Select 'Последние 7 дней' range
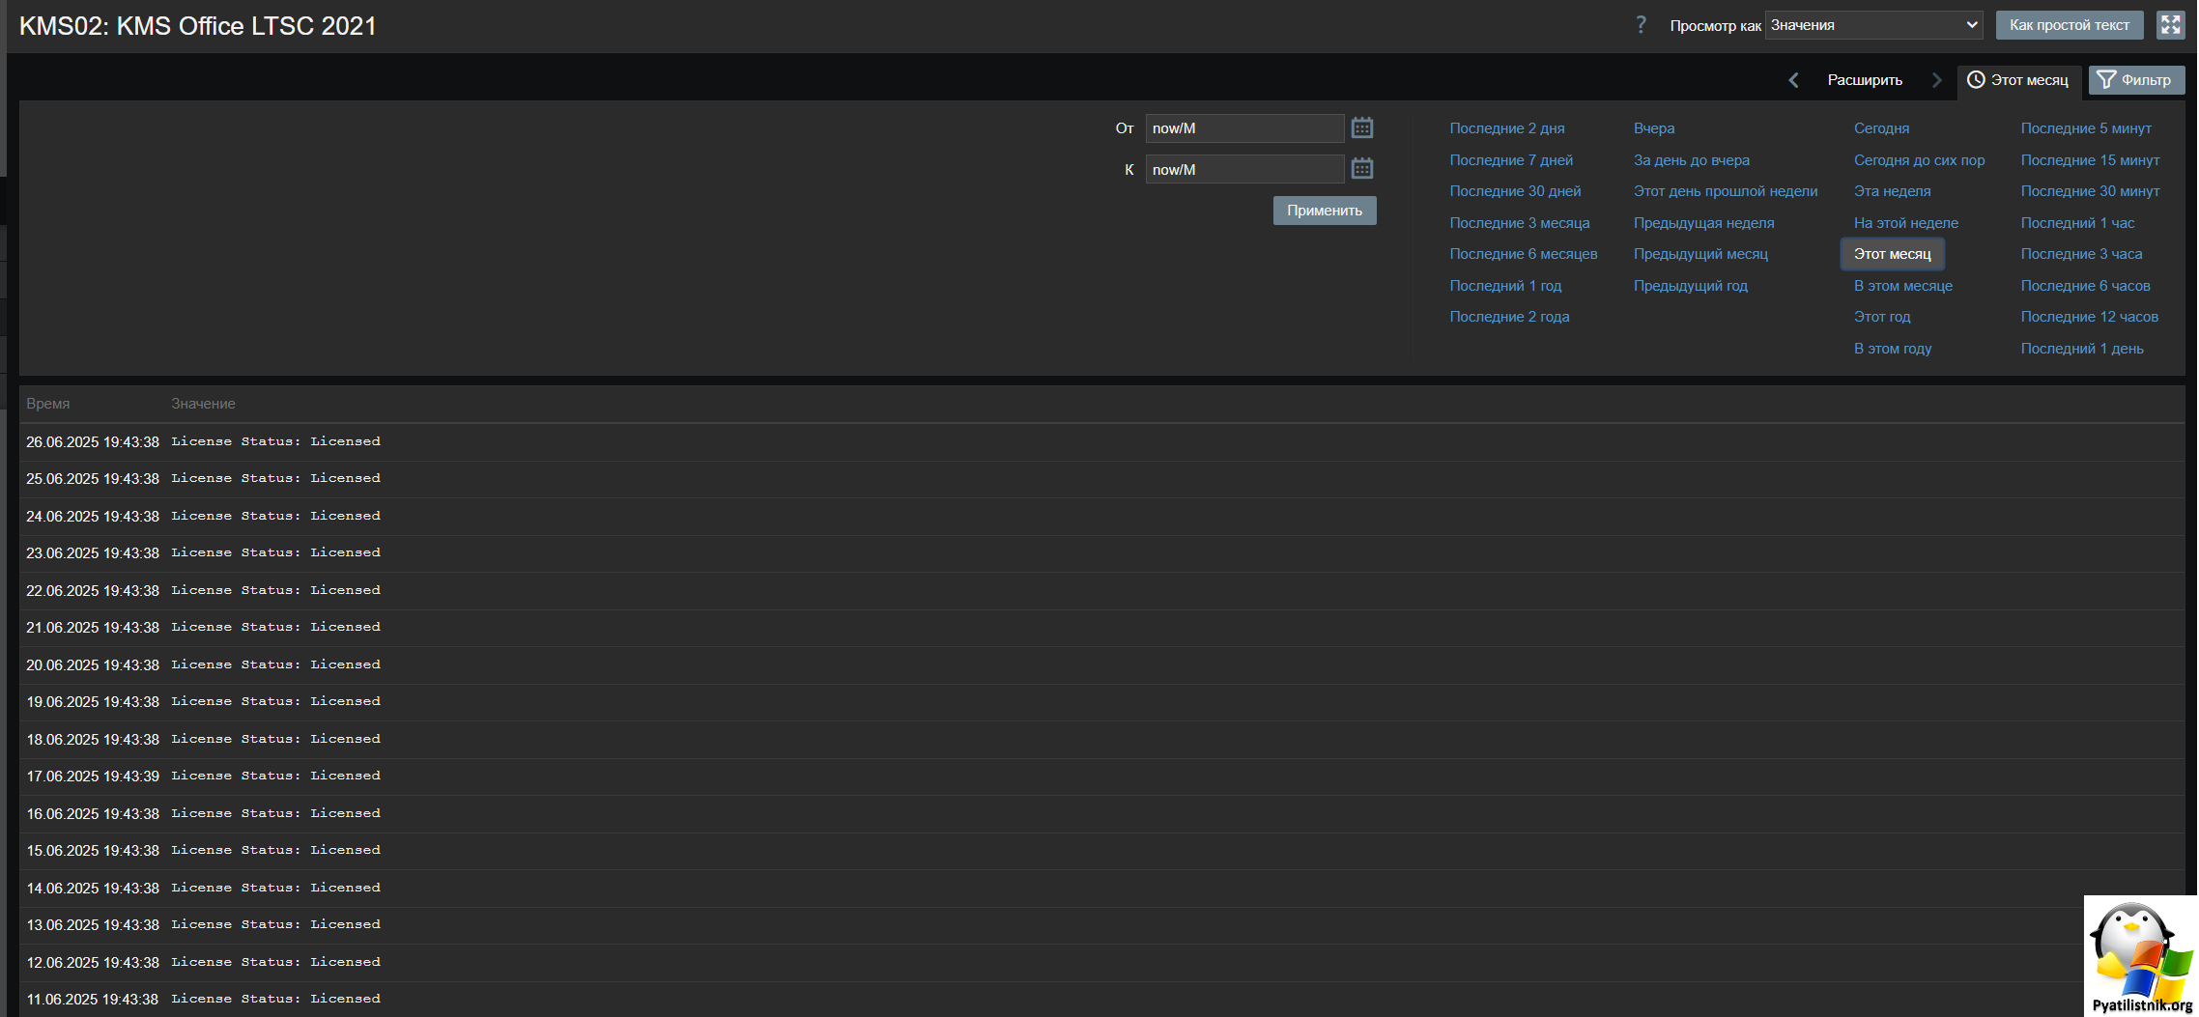 pyautogui.click(x=1511, y=160)
